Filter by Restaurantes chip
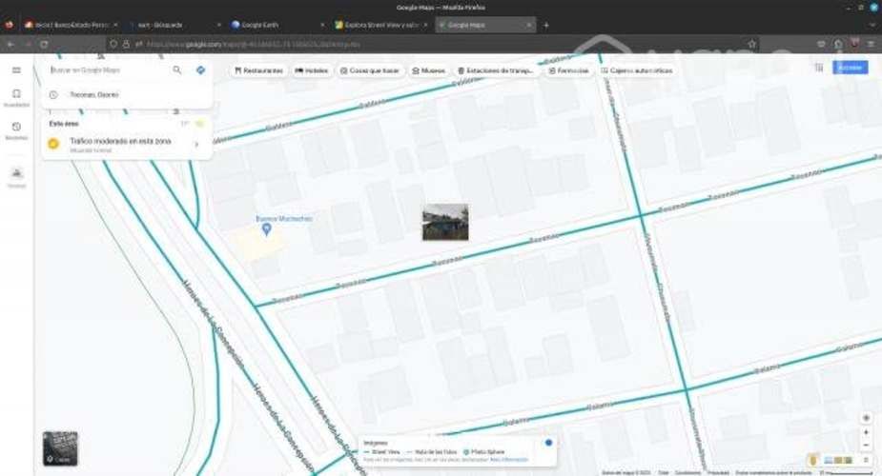This screenshot has width=882, height=476. 258,70
